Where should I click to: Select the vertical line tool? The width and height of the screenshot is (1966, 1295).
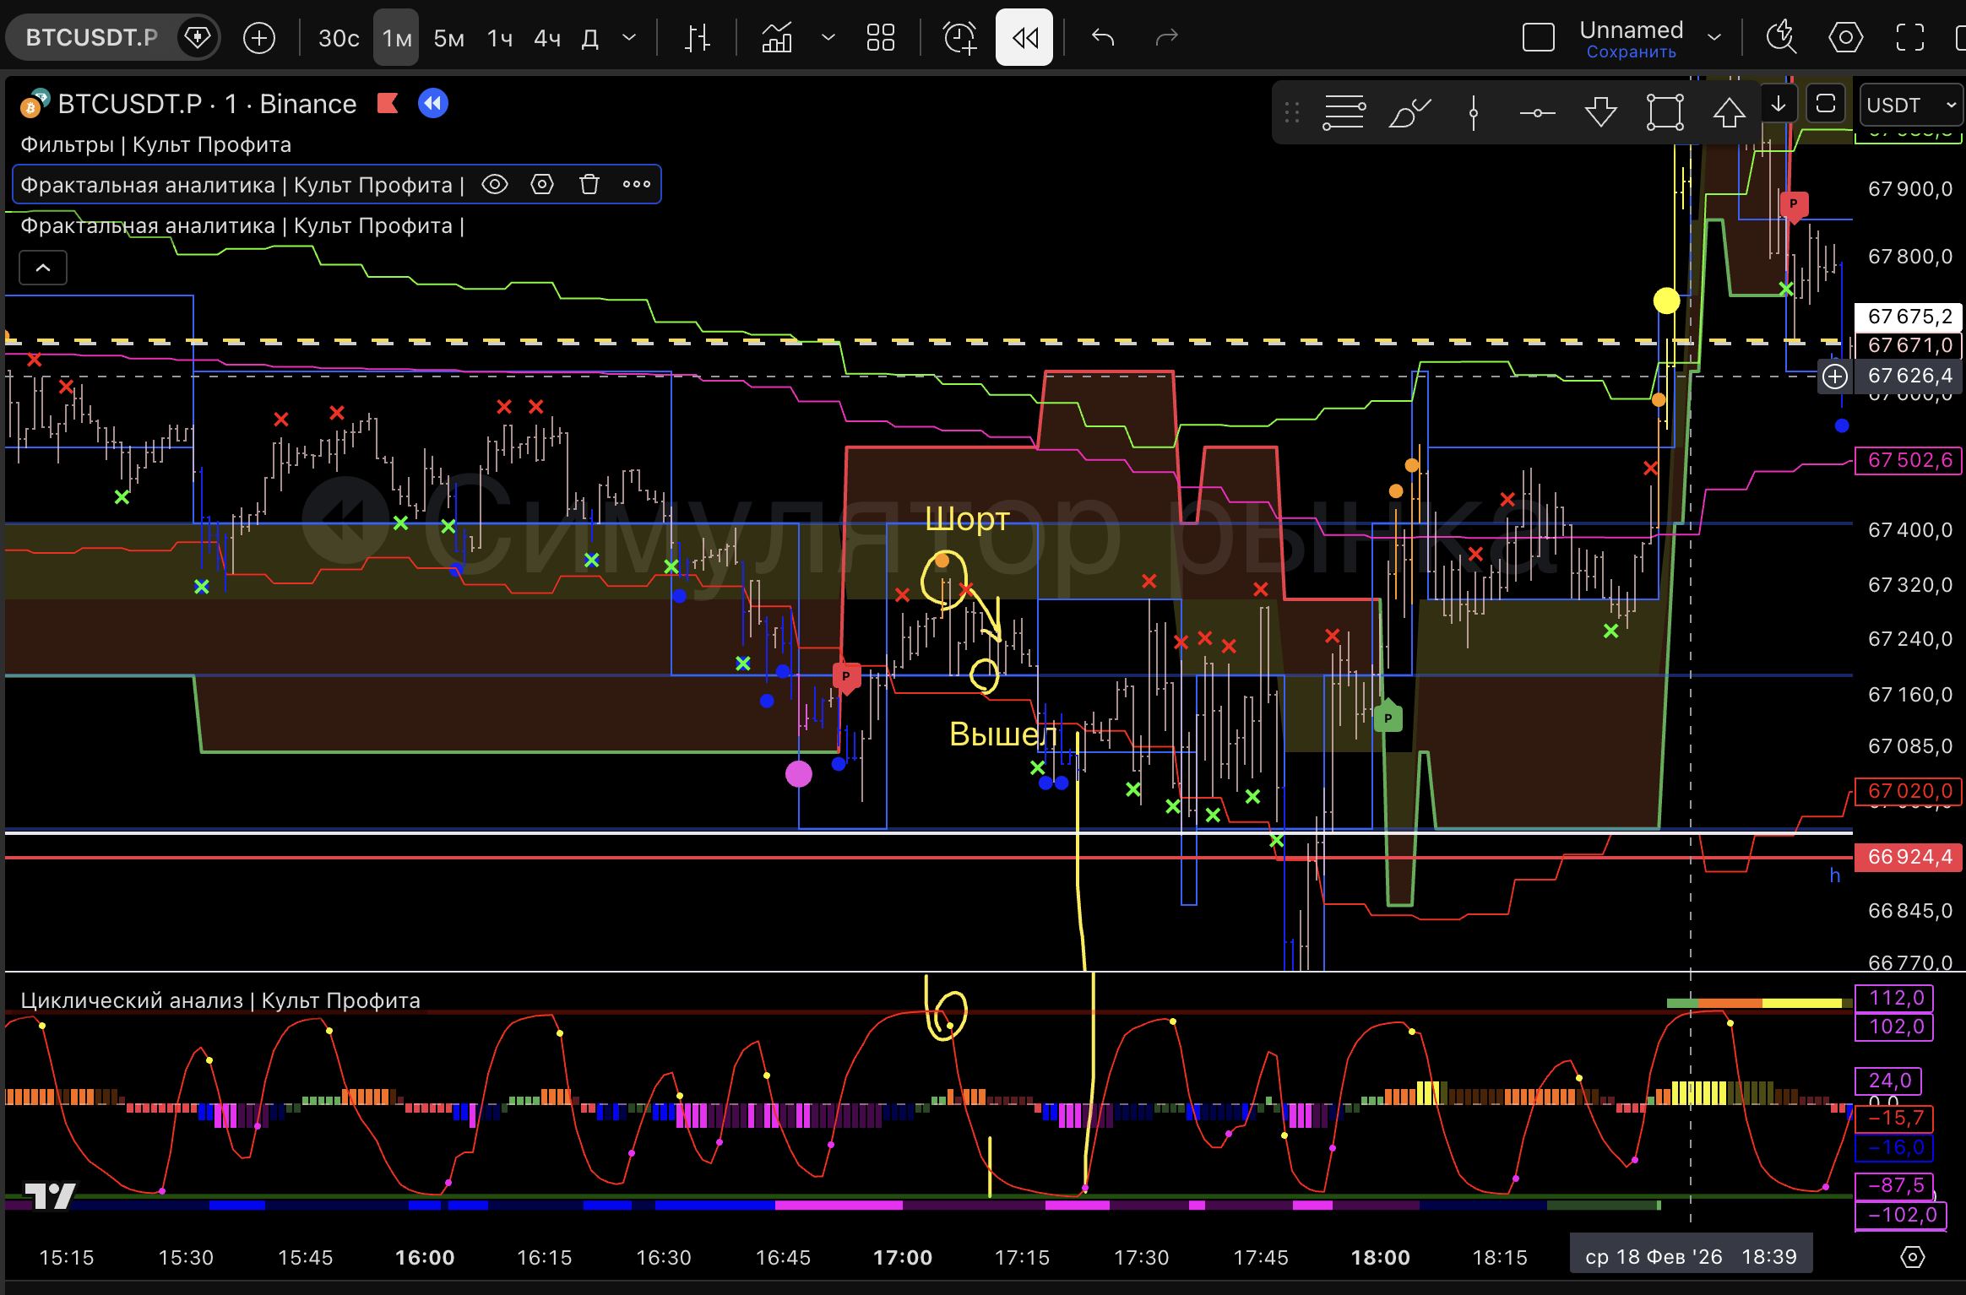[x=1473, y=111]
